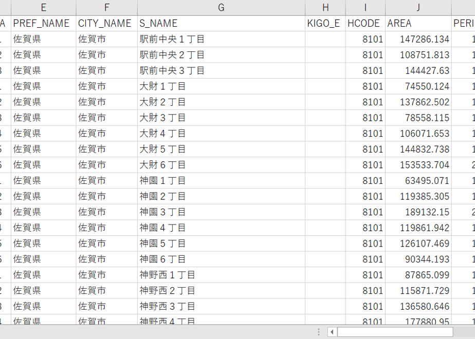
Task: Click AREA value 63495.071
Action: [418, 181]
